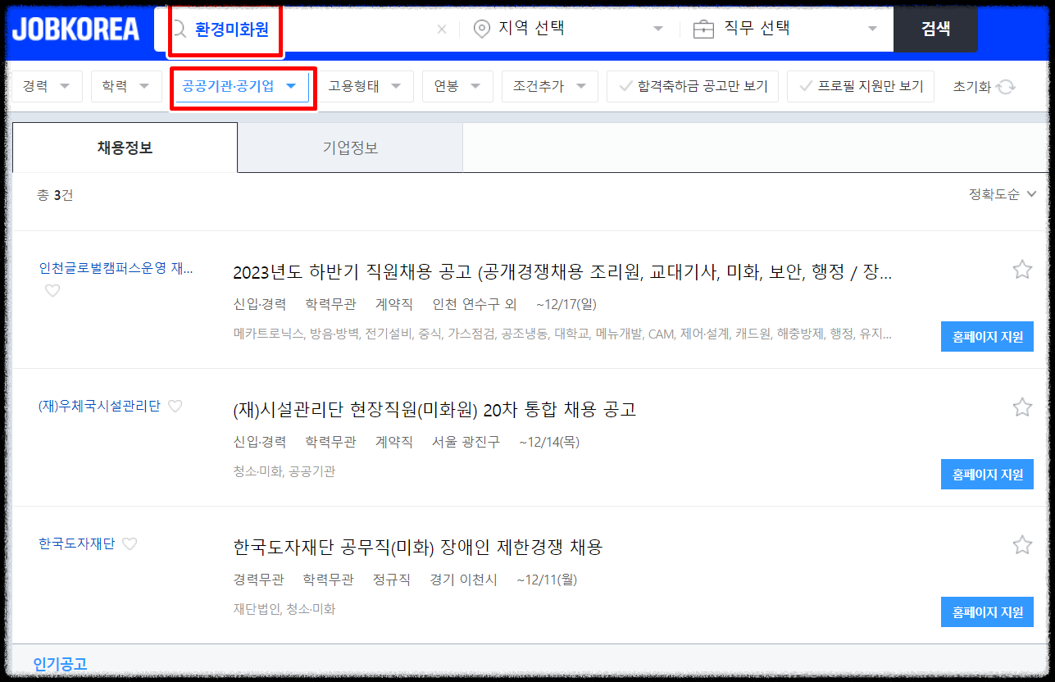Open the 인천글로벌캠퍼스운영 재... company link
This screenshot has height=682, width=1055.
click(x=116, y=268)
